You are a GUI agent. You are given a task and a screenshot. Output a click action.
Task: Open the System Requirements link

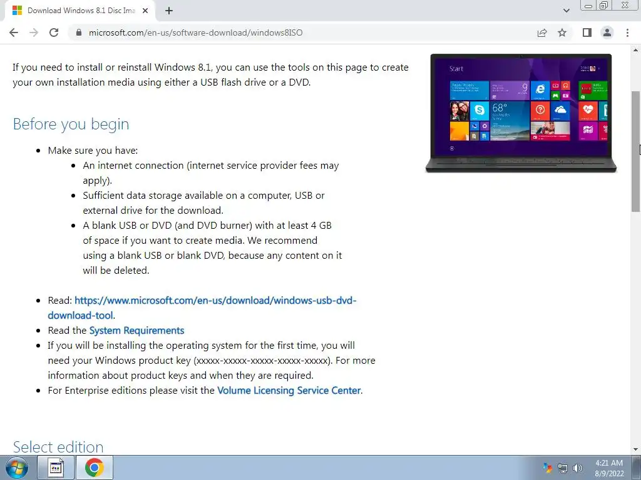136,330
